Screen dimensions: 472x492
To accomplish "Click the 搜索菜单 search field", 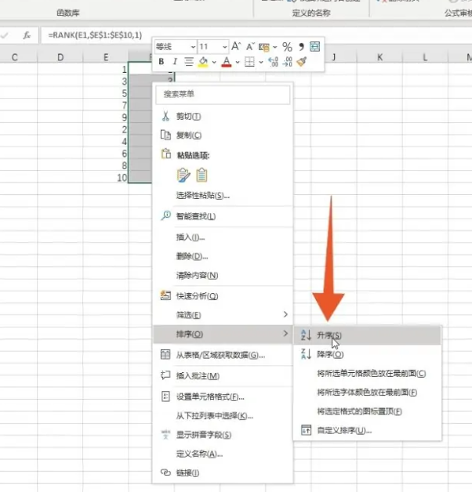I will (223, 94).
